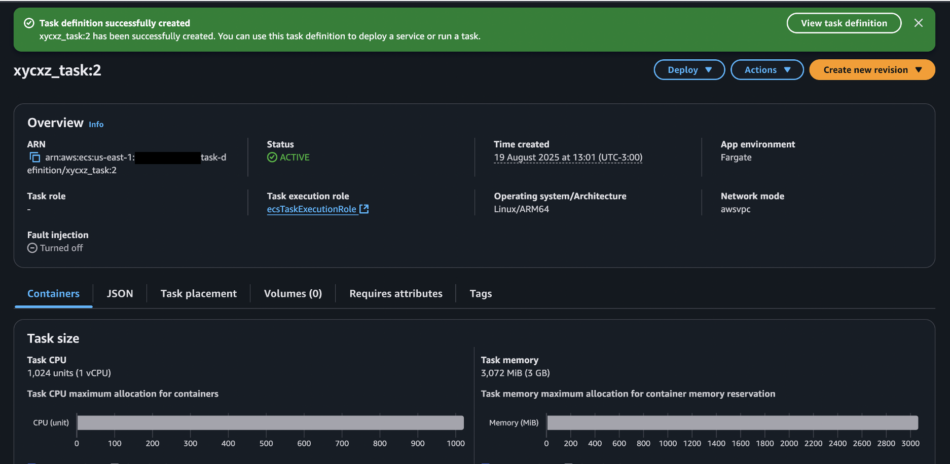Select the Volumes (0) tab
This screenshot has height=464, width=950.
293,294
